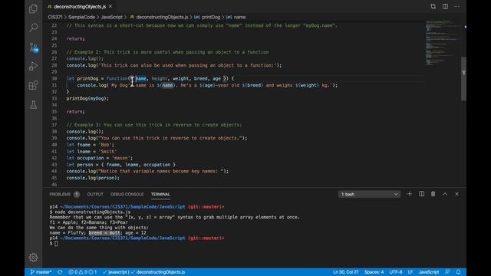Click the 'Ln 30, Col 27' cursor position

346,272
